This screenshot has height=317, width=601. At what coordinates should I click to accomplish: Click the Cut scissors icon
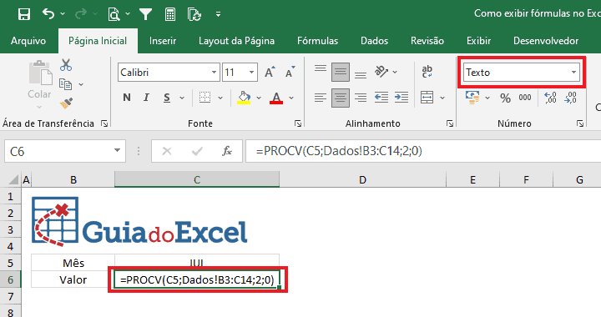coord(66,65)
